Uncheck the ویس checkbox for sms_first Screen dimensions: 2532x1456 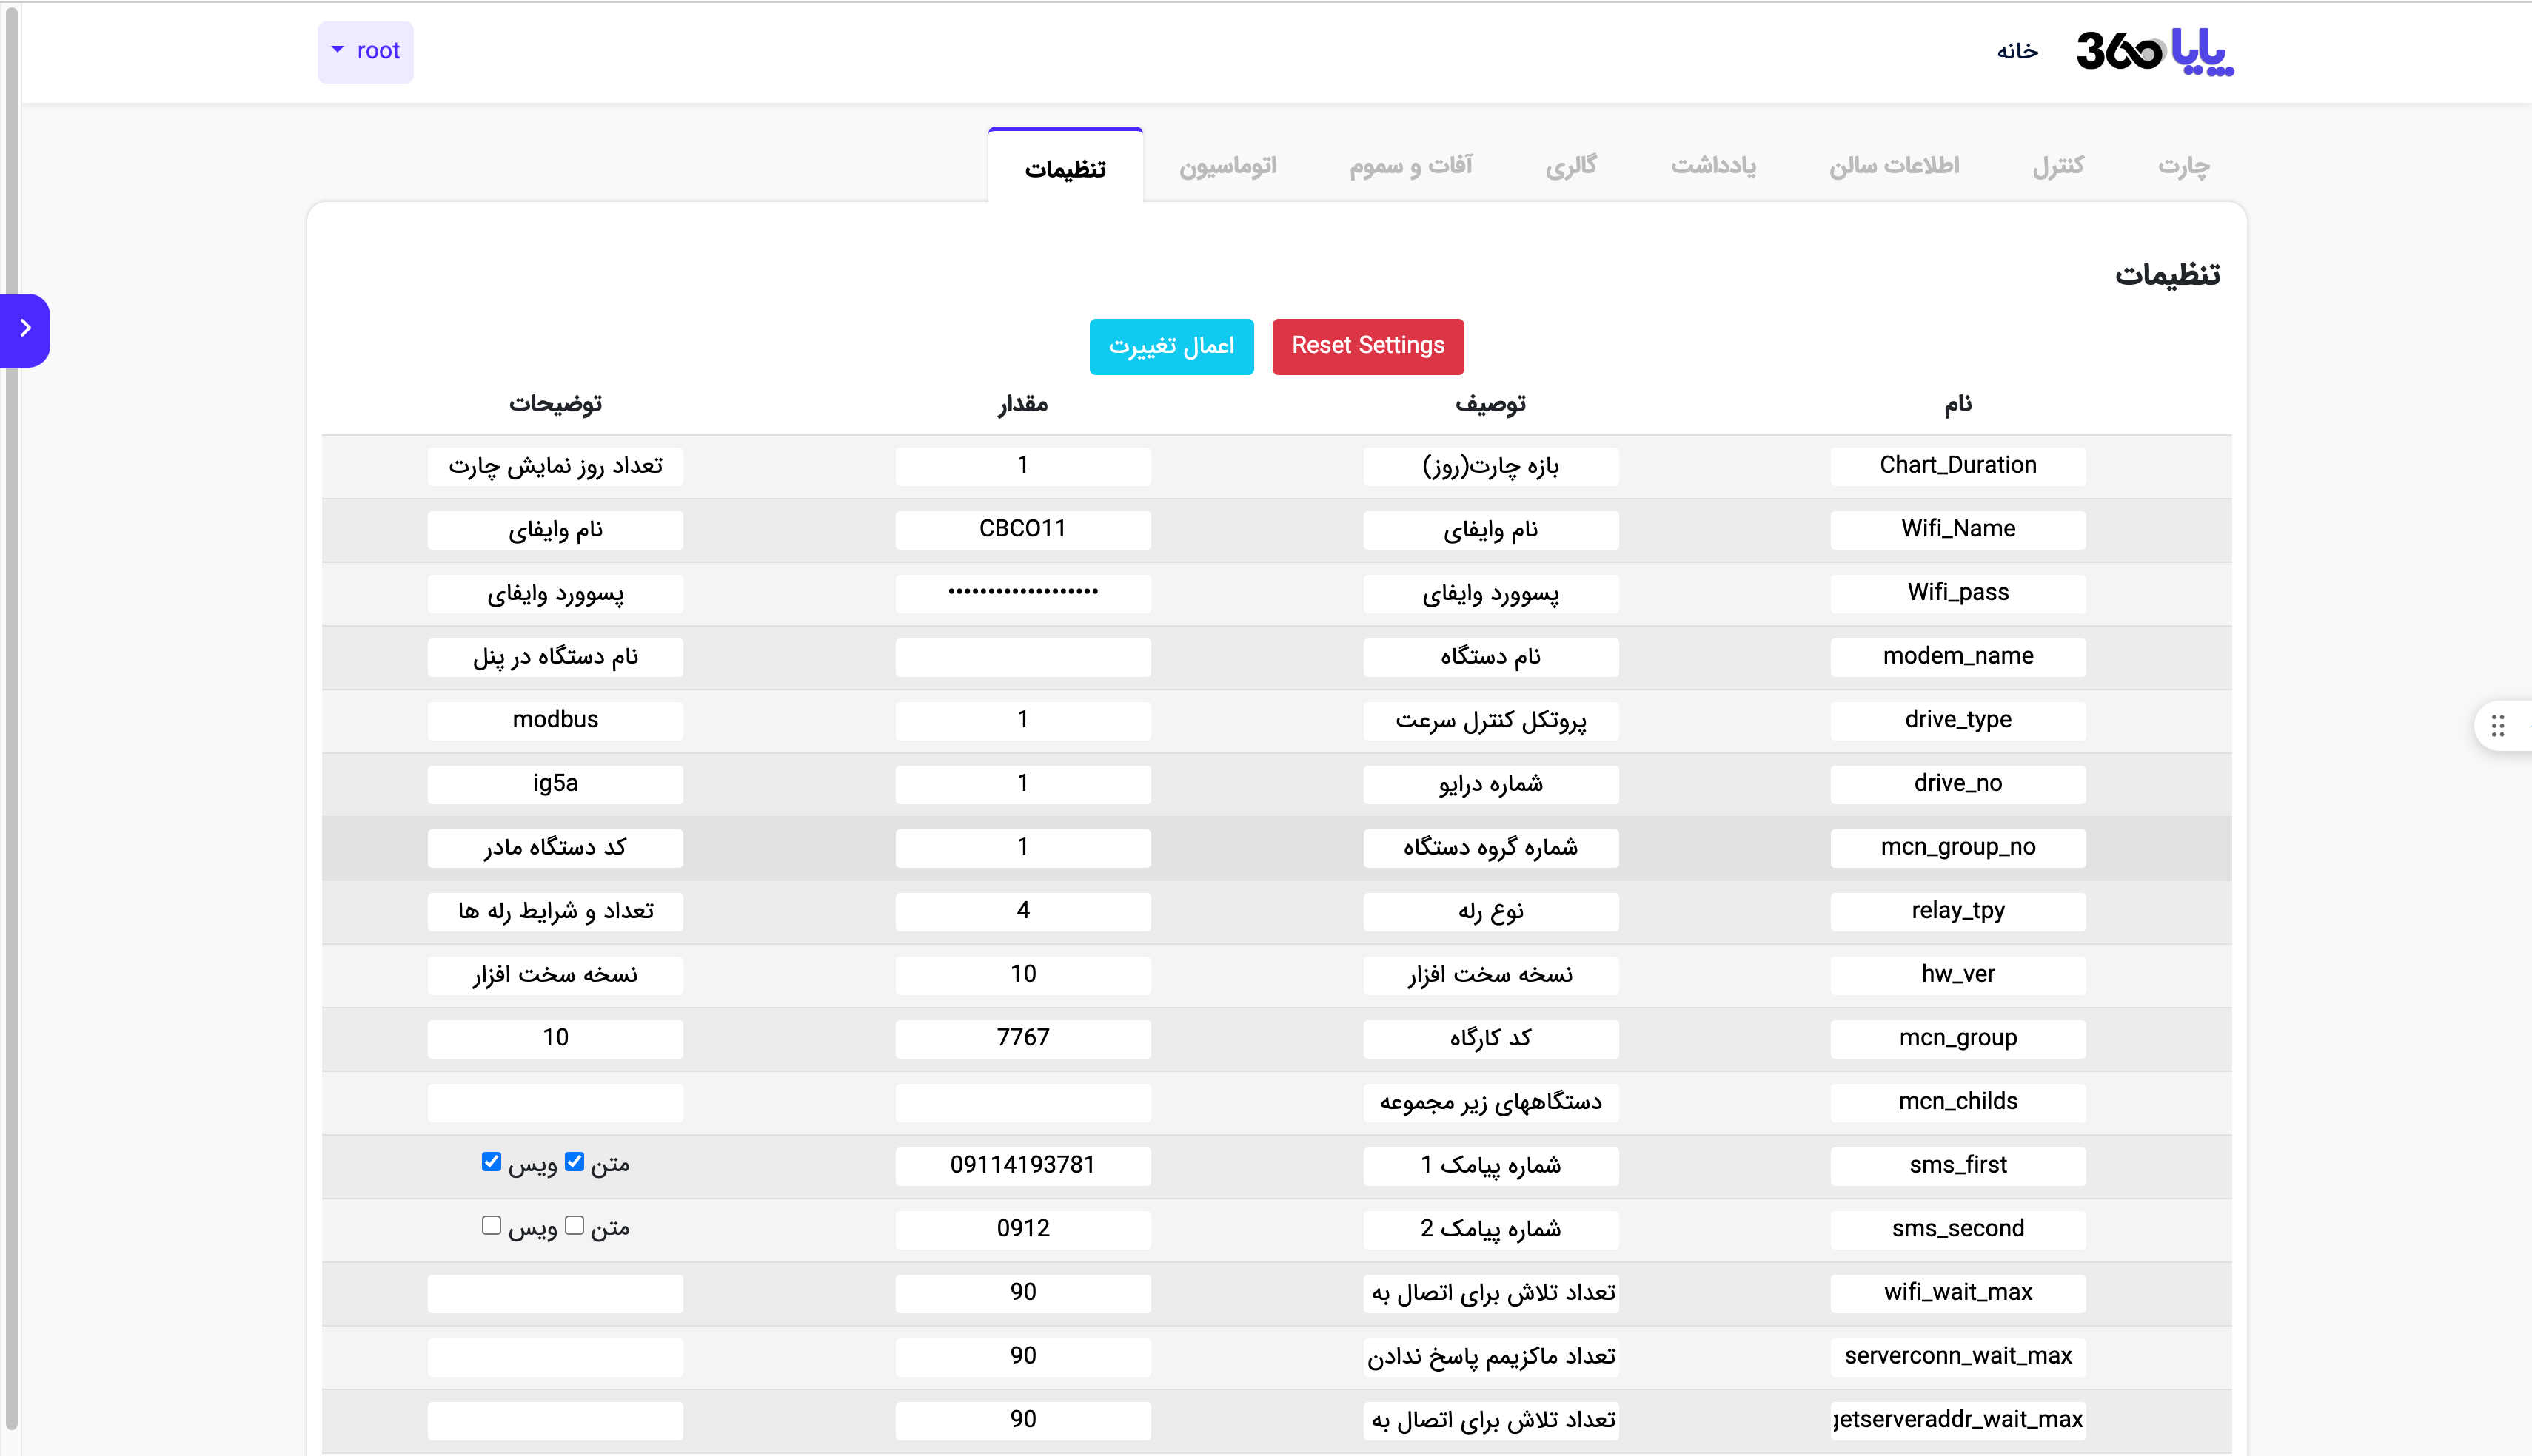pyautogui.click(x=491, y=1162)
